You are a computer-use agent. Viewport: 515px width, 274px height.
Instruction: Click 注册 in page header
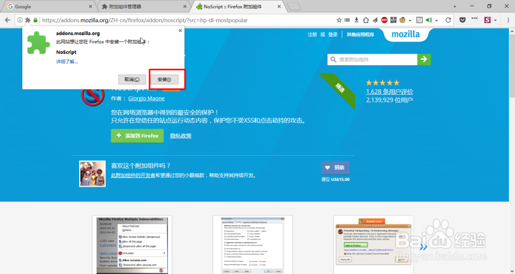313,34
